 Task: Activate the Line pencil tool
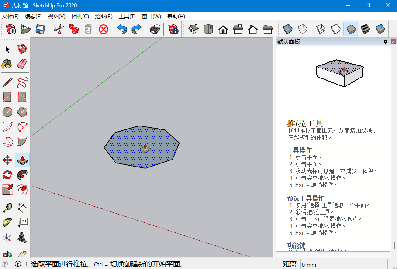[7, 82]
